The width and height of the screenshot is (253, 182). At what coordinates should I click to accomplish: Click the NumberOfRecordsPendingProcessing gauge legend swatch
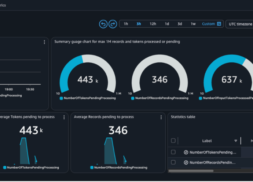click(x=133, y=98)
